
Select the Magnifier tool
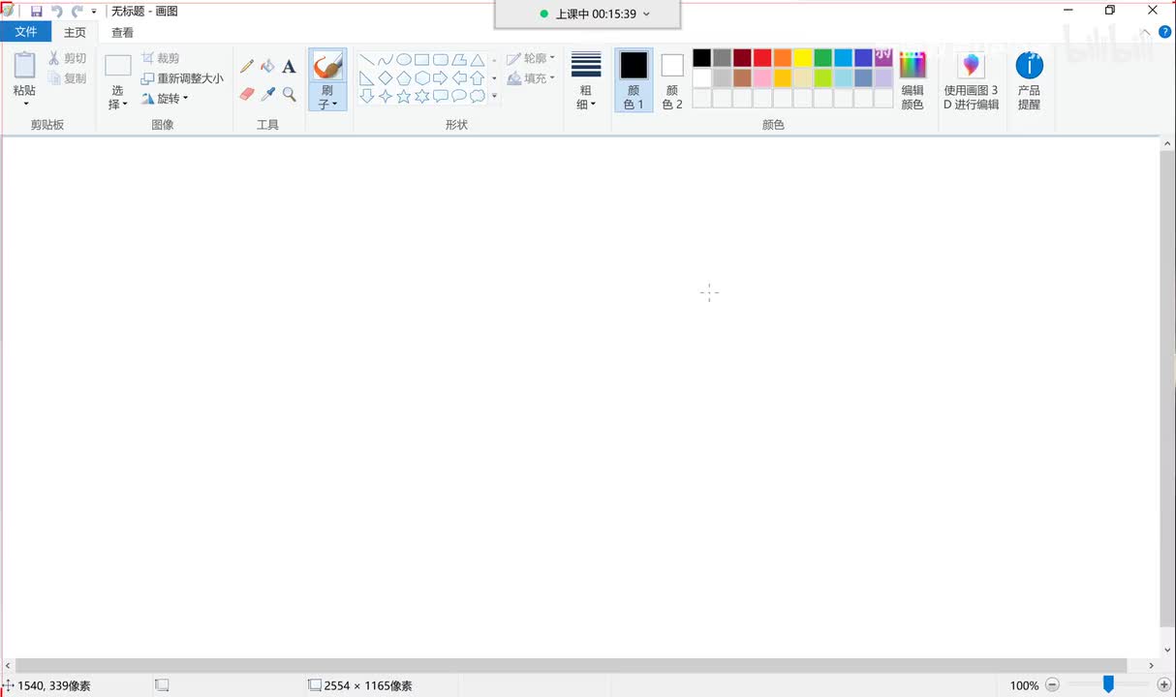point(289,94)
